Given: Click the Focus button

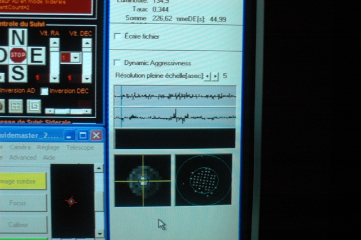Looking at the screenshot, I should click(23, 203).
